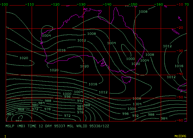Click the -160 longitude label
Viewport: 193px width, 138px height.
pyautogui.click(x=160, y=4)
